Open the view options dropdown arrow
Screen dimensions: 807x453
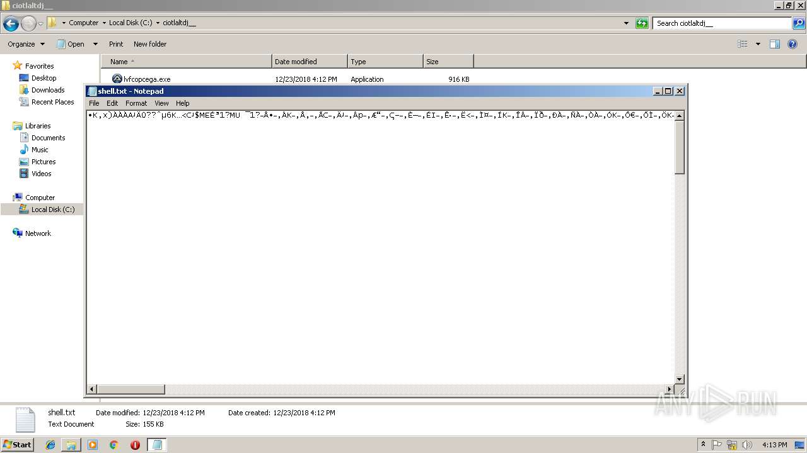(758, 44)
